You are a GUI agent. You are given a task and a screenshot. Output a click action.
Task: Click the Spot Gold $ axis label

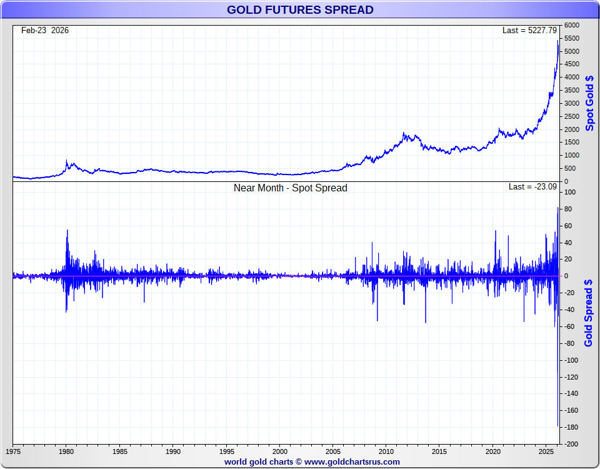point(589,103)
